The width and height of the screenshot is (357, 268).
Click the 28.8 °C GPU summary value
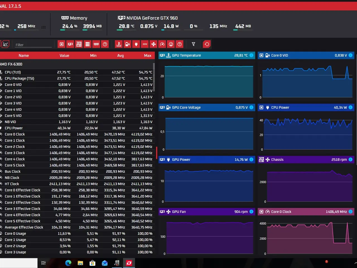click(127, 26)
